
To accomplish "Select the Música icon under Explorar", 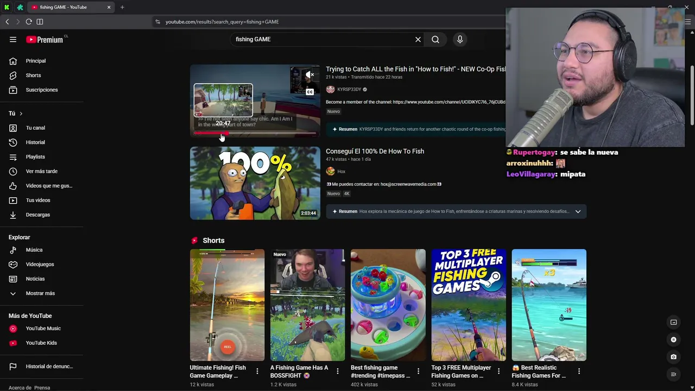I will point(13,250).
